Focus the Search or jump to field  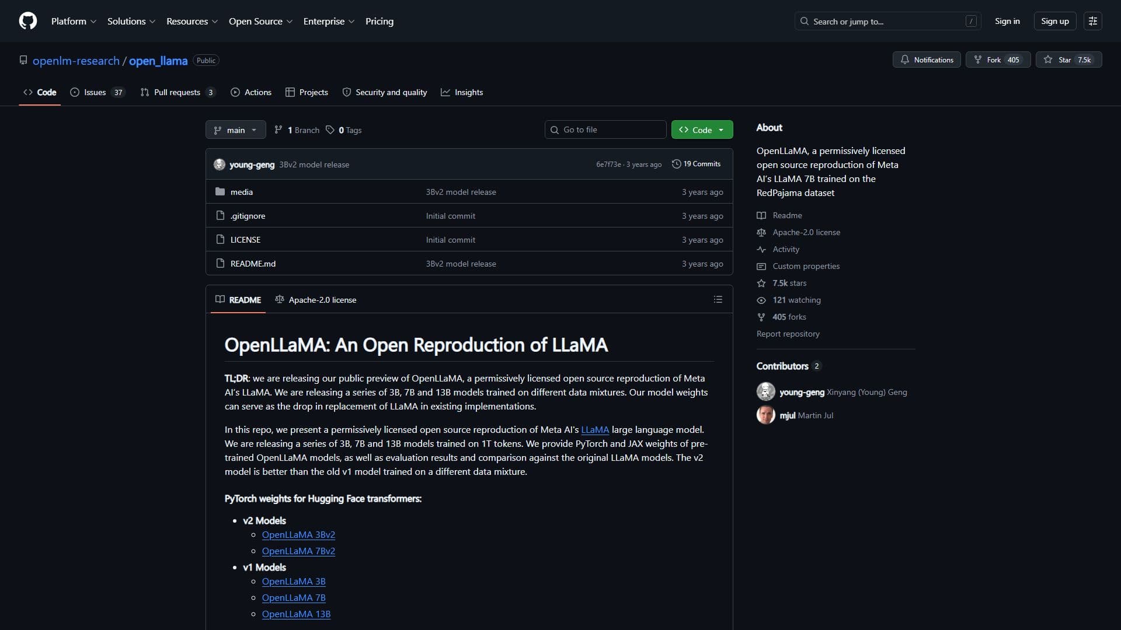tap(887, 21)
